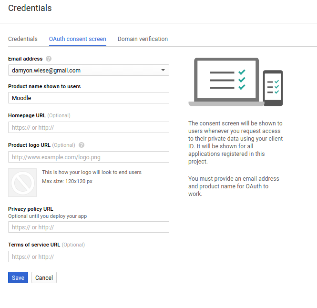
Task: Focus the Product name field containing Moodle
Action: (x=89, y=98)
